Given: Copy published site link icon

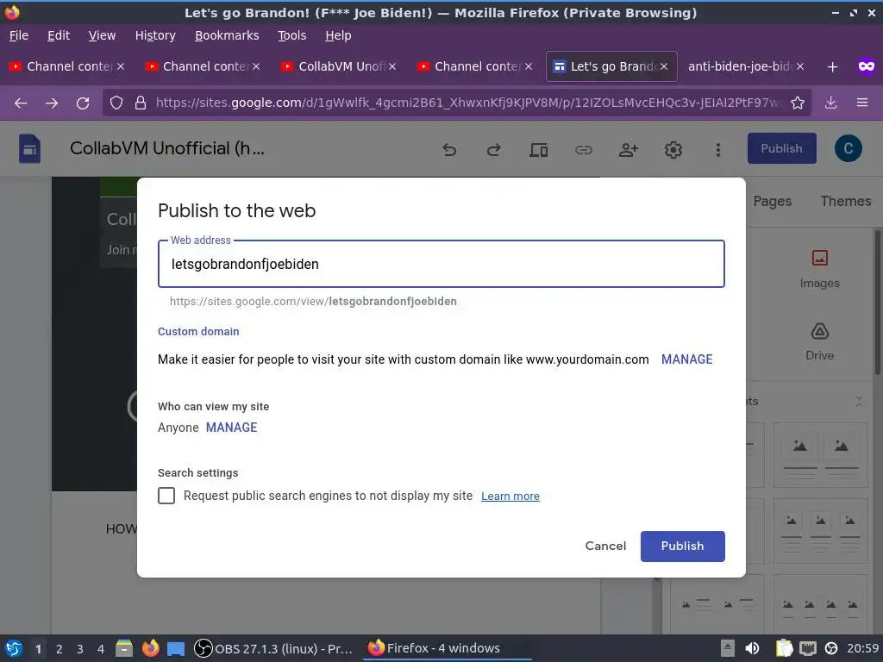Looking at the screenshot, I should pyautogui.click(x=584, y=150).
